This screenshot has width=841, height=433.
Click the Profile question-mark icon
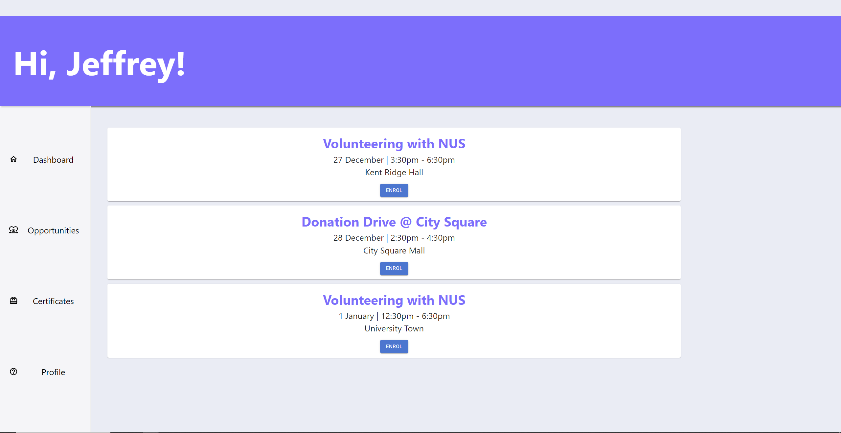click(x=13, y=372)
